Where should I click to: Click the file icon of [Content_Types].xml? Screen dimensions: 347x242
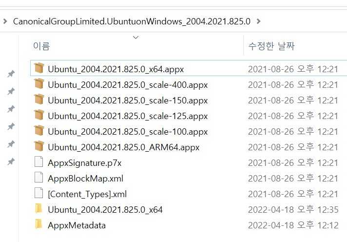(39, 193)
